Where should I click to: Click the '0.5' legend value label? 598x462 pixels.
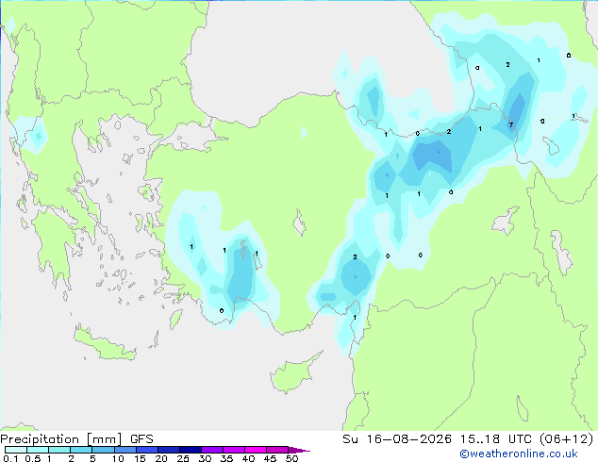[x=33, y=458]
